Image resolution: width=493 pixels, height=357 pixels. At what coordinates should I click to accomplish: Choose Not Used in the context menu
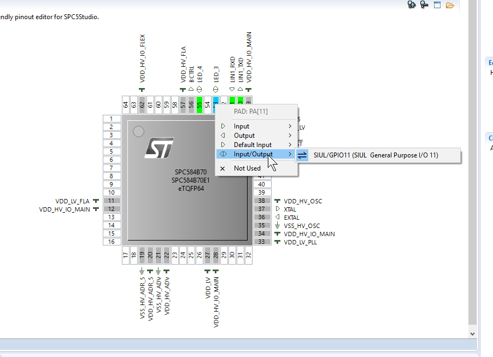tap(256, 168)
